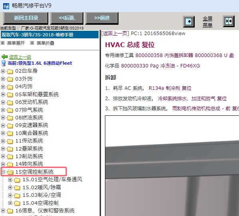Open the 全屏菜单 link

[207, 22]
